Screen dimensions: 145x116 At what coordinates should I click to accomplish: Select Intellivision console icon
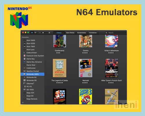point(25,68)
